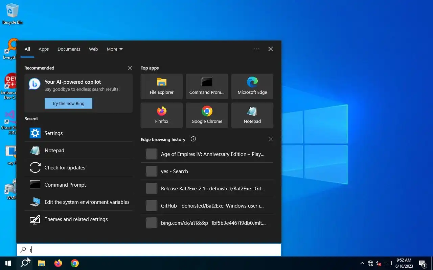
Task: Open Google Chrome from the taskbar
Action: 75,263
